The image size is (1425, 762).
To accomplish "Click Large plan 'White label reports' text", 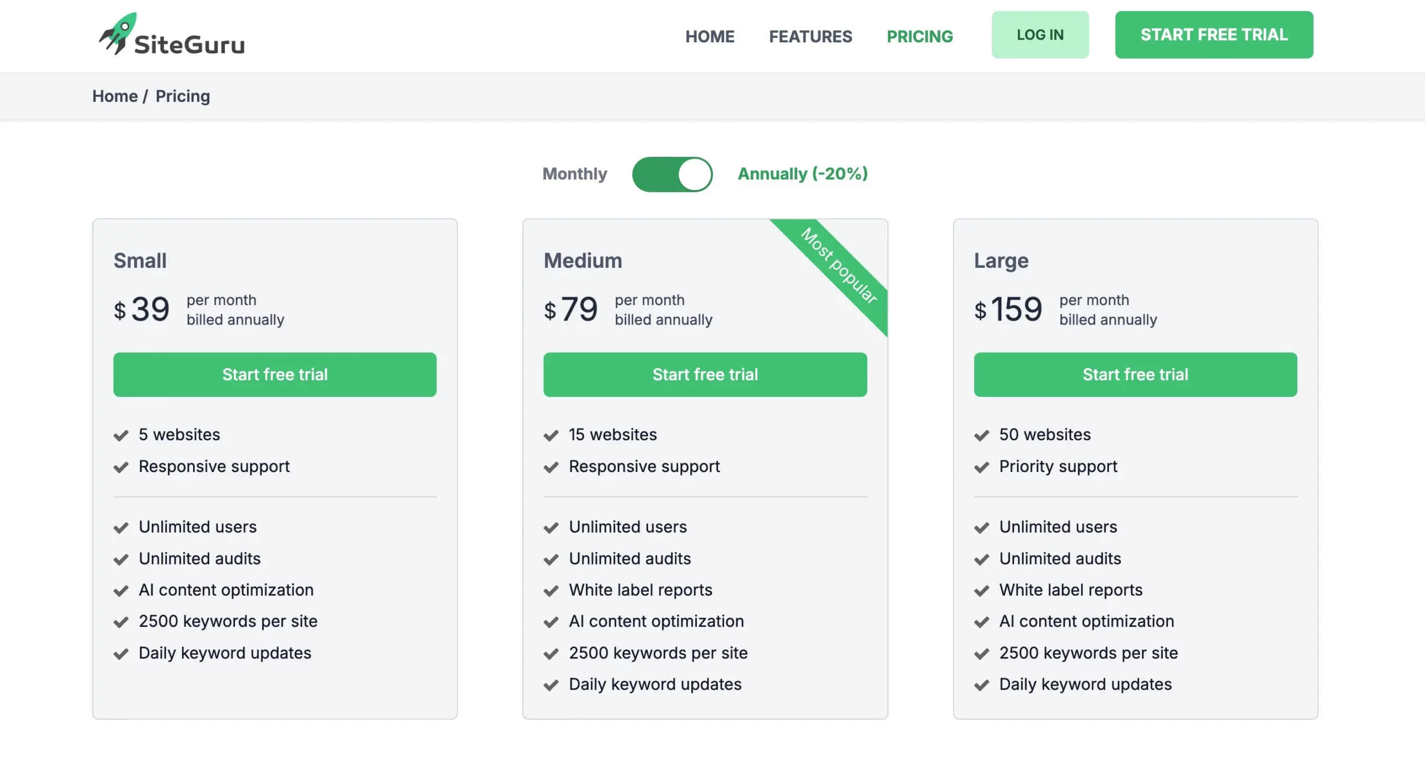I will pos(1071,590).
